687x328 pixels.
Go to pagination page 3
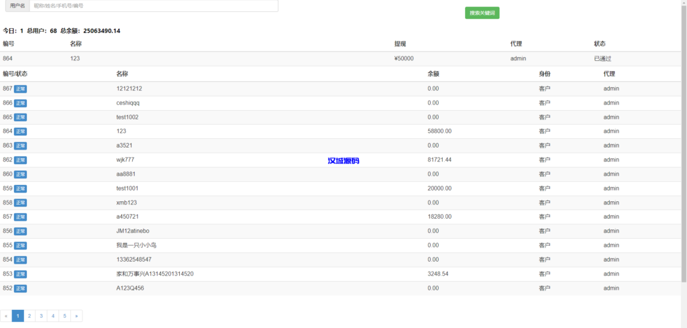[x=41, y=315]
